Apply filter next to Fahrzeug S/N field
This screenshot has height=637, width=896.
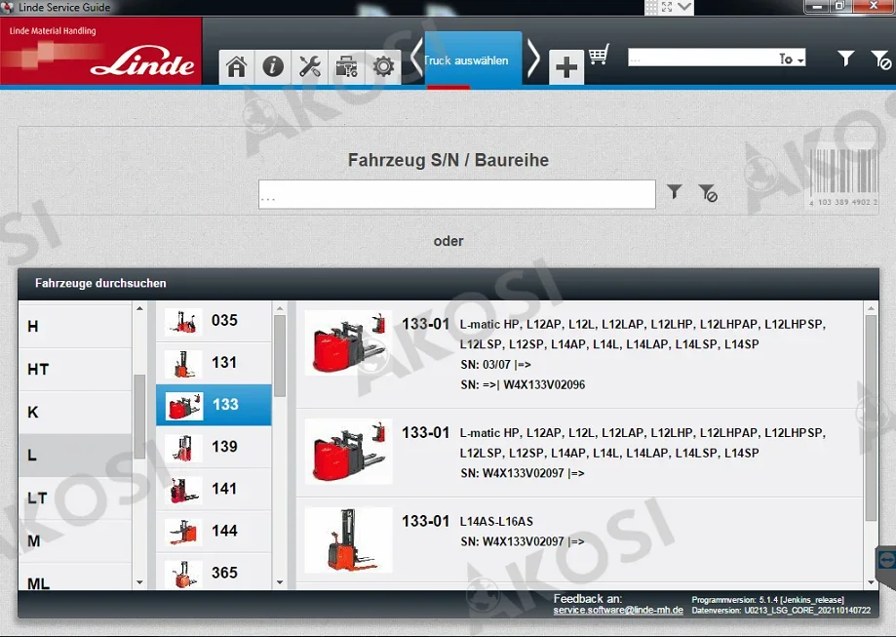675,191
